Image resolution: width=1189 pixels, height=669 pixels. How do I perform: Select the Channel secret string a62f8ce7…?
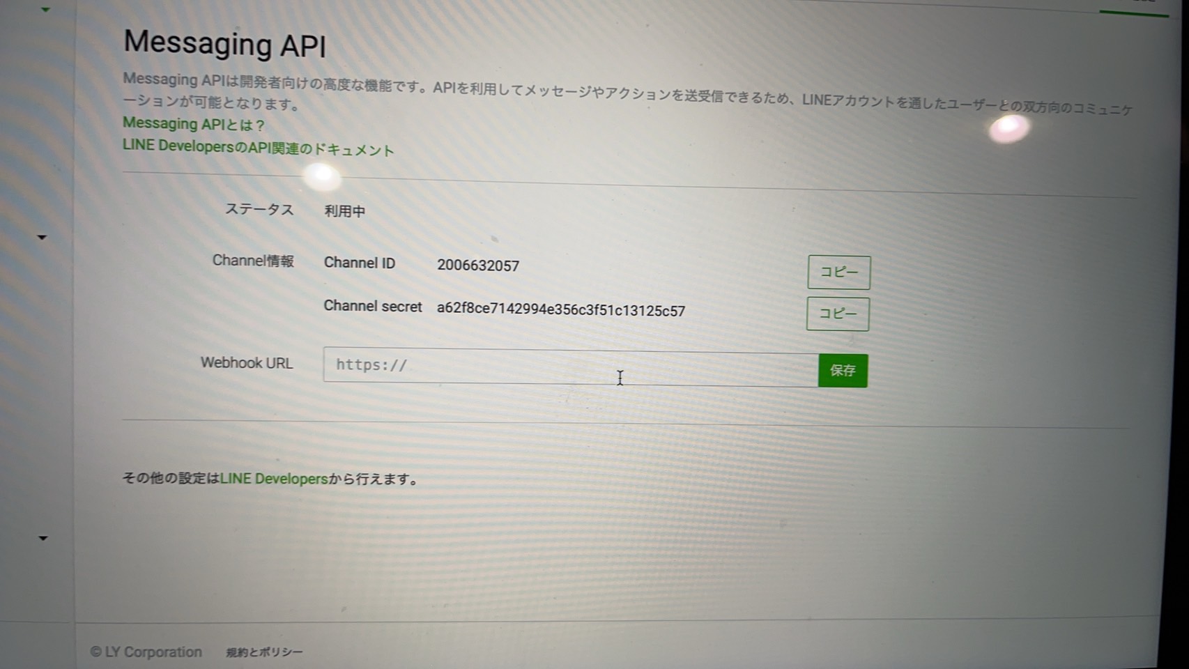coord(561,310)
